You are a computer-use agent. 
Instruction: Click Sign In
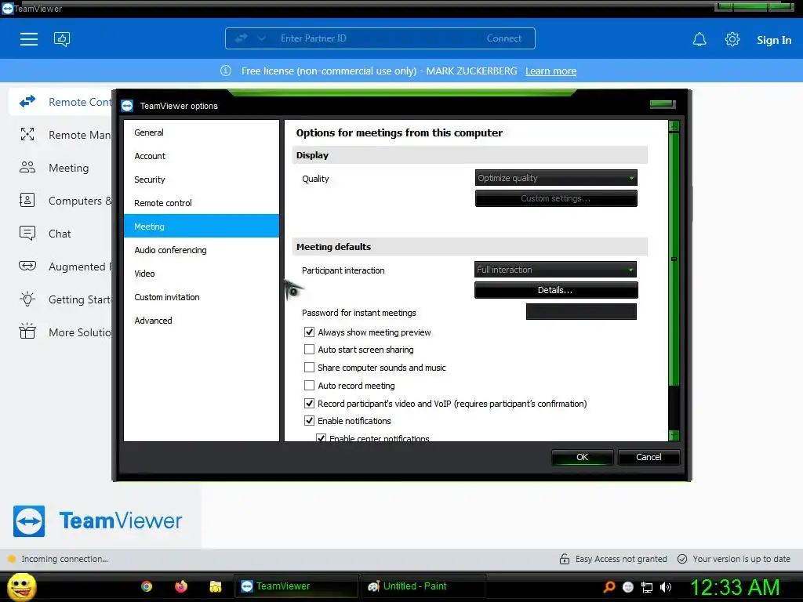(774, 40)
